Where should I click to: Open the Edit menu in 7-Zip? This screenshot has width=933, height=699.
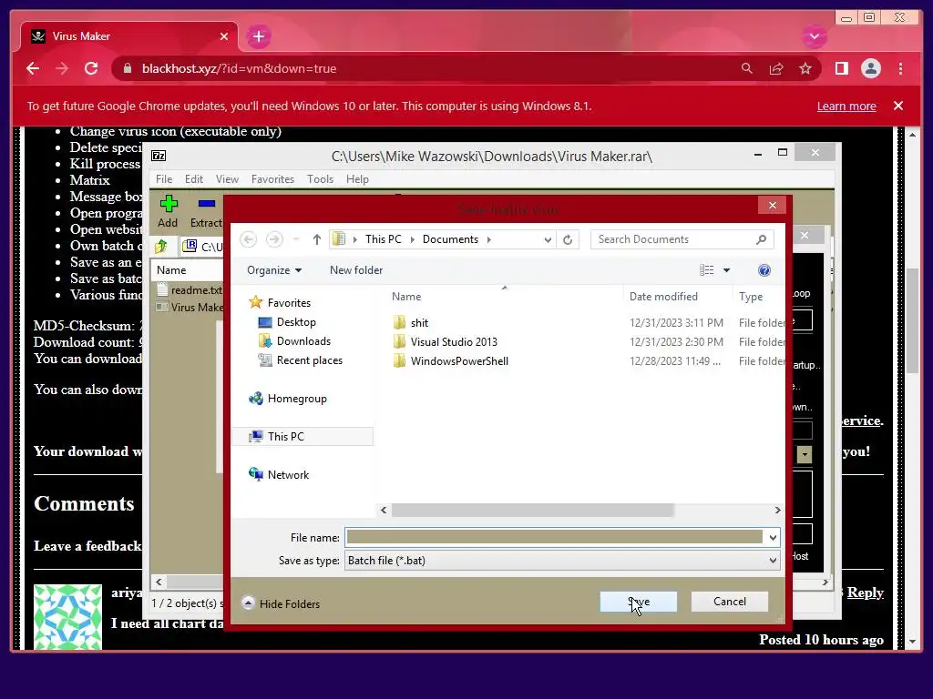click(193, 179)
